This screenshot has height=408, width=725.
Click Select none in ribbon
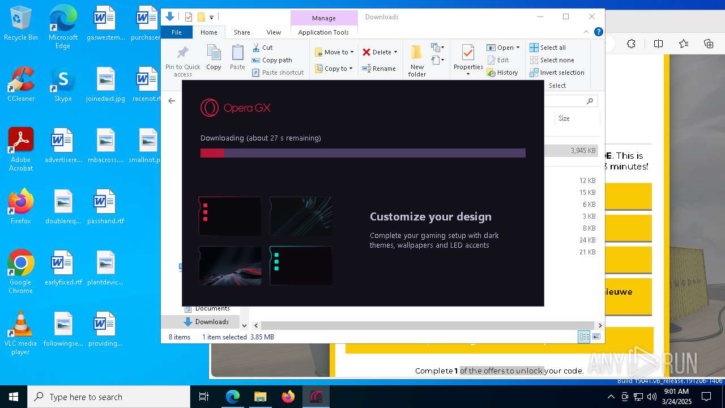coord(552,60)
